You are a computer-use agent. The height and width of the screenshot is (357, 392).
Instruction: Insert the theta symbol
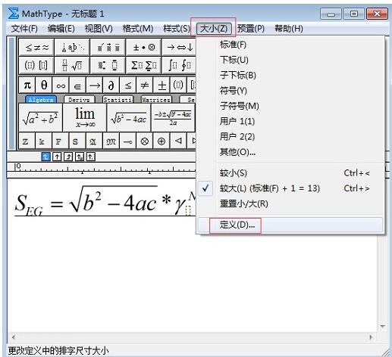pyautogui.click(x=44, y=85)
